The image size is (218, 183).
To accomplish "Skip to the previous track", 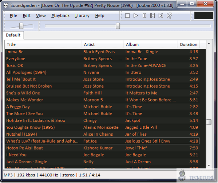I will [x=152, y=16].
